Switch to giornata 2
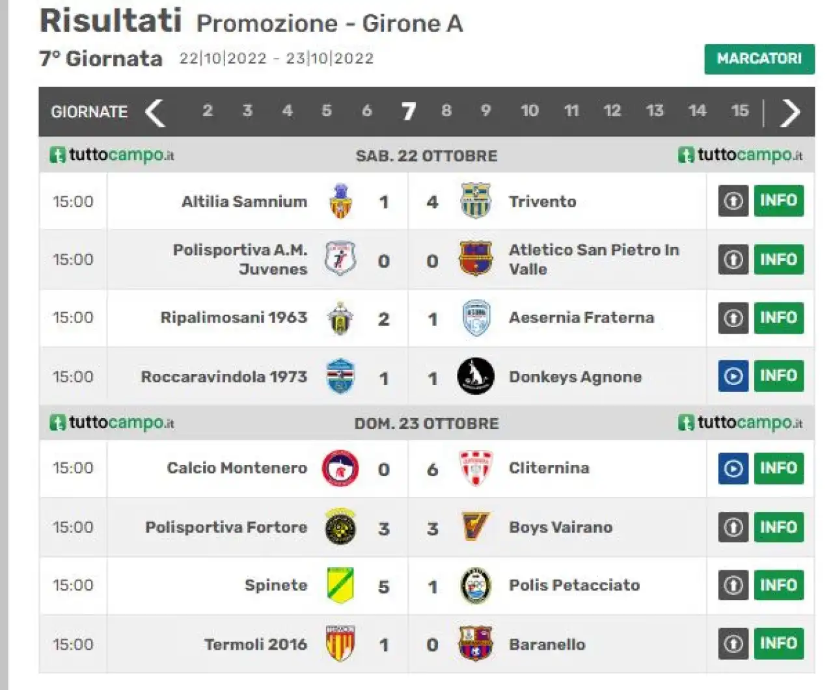This screenshot has height=690, width=833. [208, 111]
